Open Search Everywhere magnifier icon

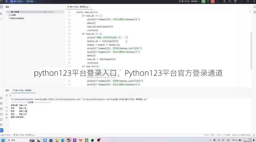230,1
